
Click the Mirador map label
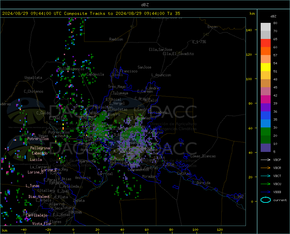coord(149,176)
